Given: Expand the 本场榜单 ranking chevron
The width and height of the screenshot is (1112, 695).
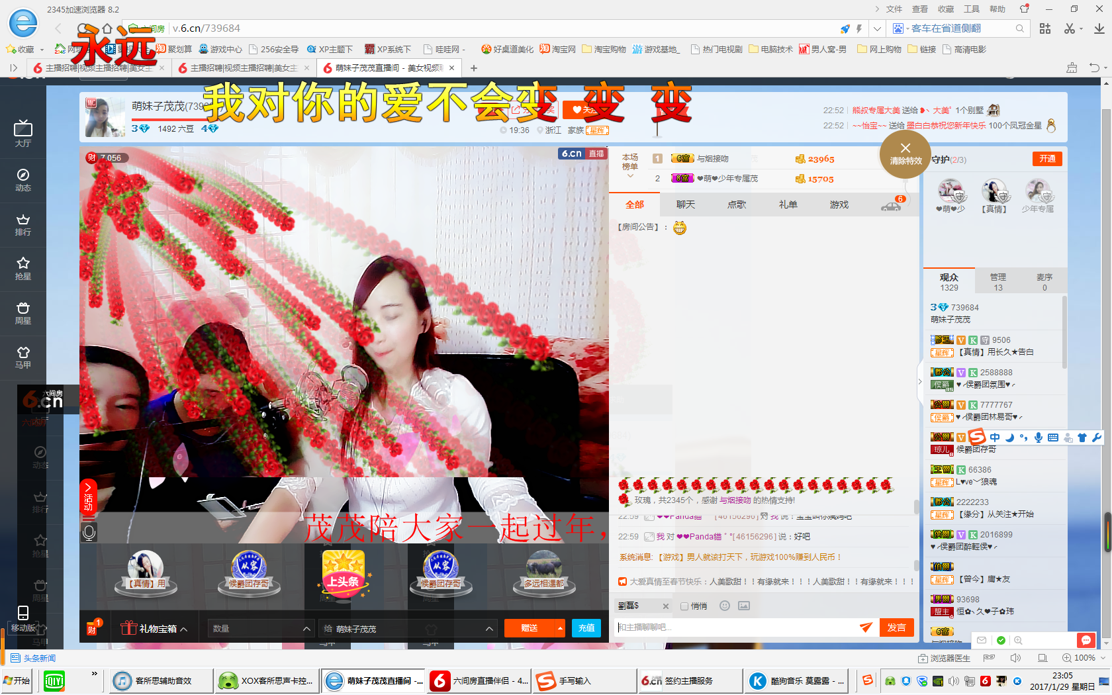Looking at the screenshot, I should pyautogui.click(x=630, y=176).
